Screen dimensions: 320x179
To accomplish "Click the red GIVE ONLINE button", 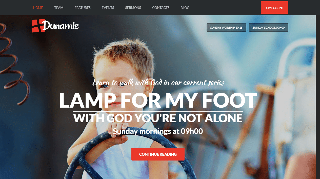I will point(275,8).
